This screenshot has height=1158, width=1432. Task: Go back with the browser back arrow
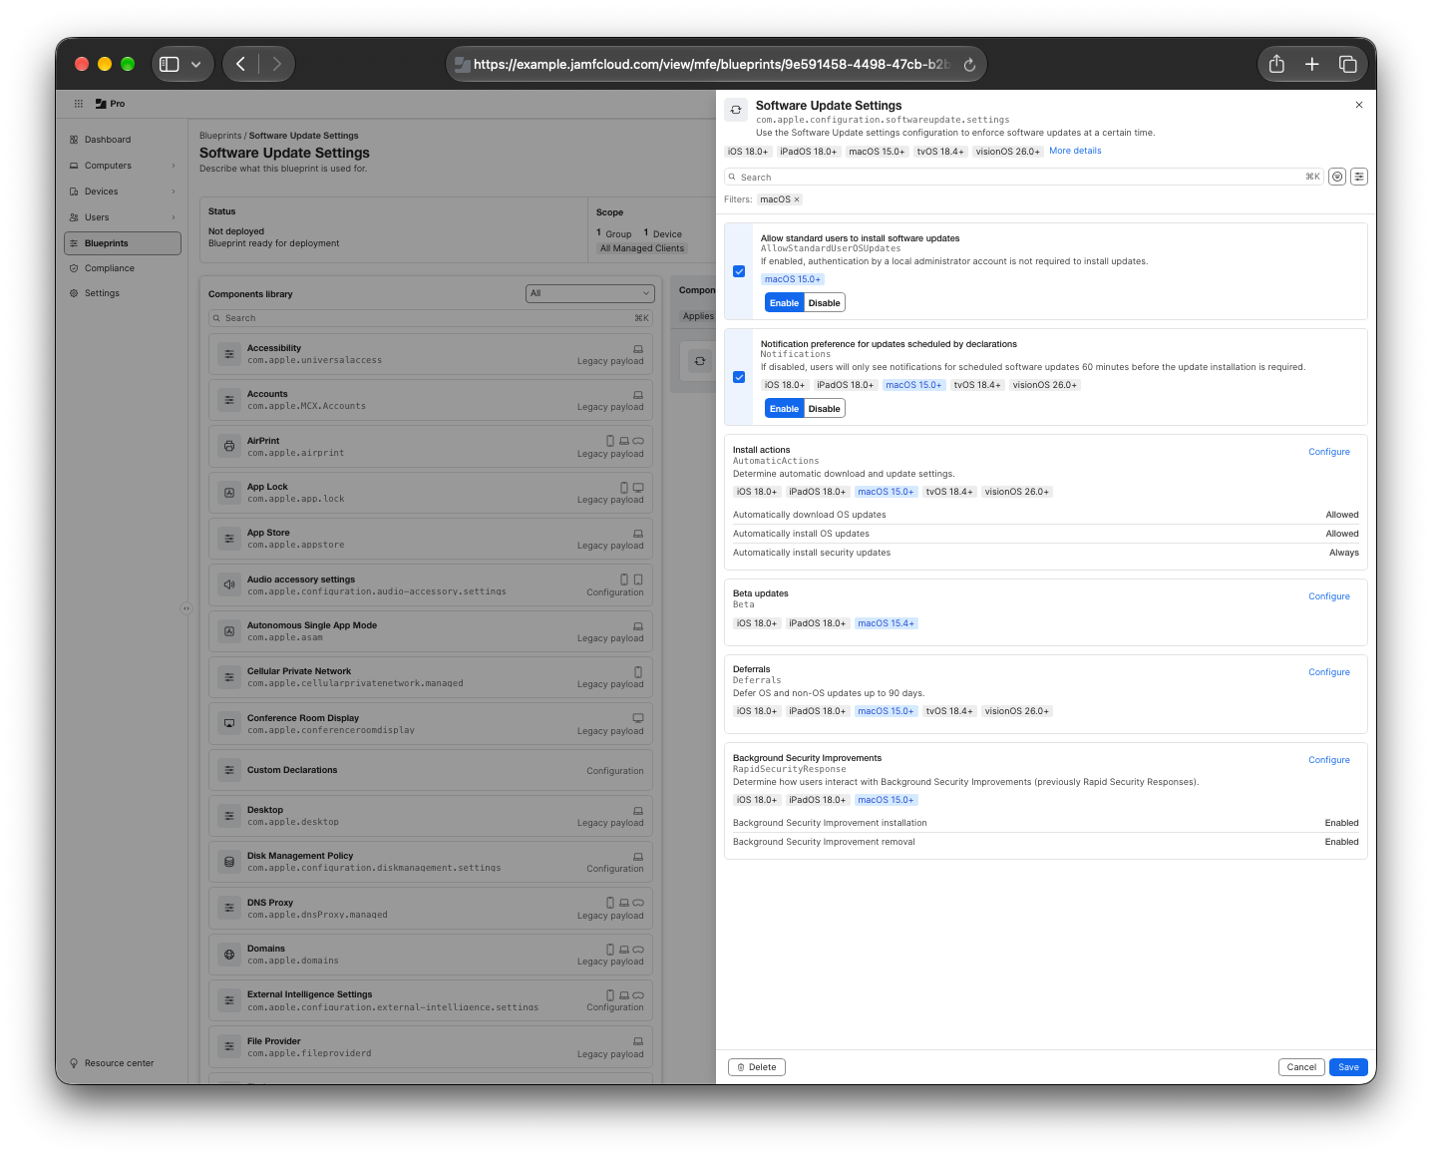(x=240, y=64)
